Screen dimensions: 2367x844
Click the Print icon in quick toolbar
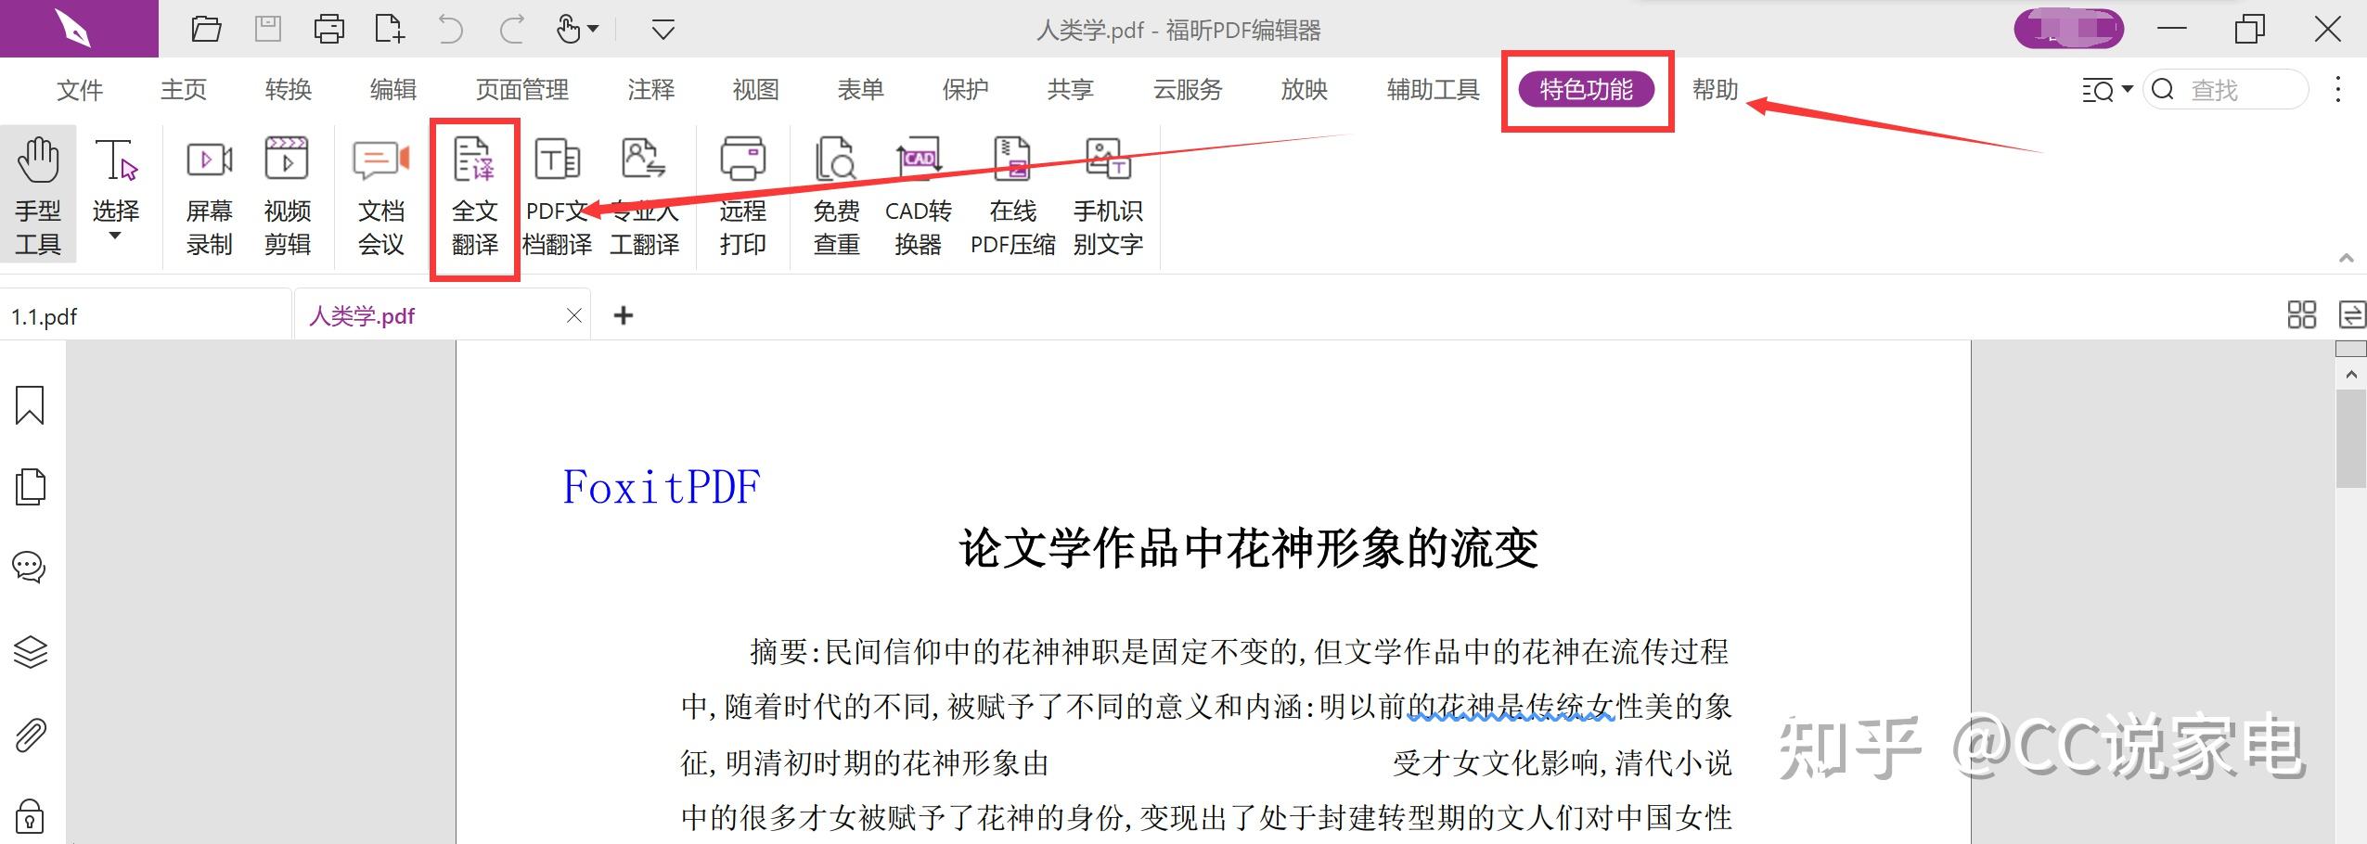329,30
